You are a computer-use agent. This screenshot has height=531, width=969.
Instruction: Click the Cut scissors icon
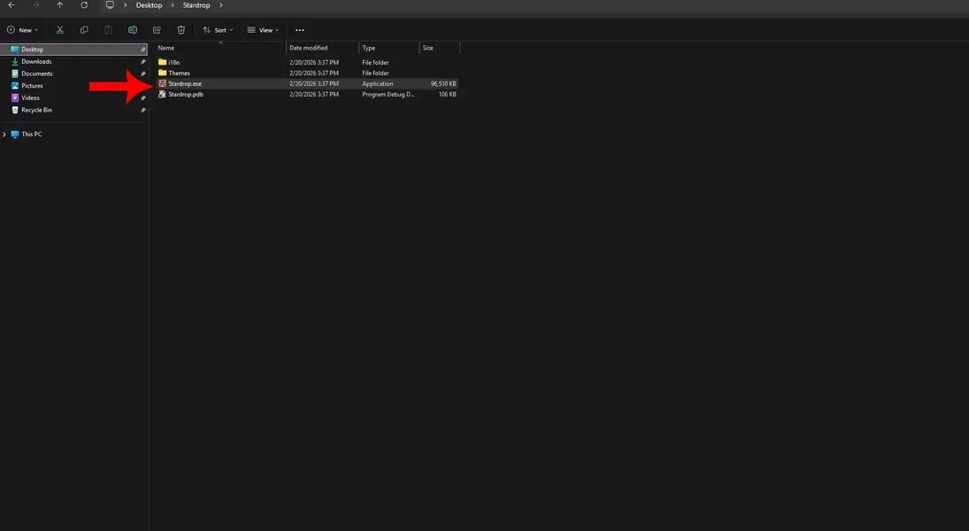point(60,30)
